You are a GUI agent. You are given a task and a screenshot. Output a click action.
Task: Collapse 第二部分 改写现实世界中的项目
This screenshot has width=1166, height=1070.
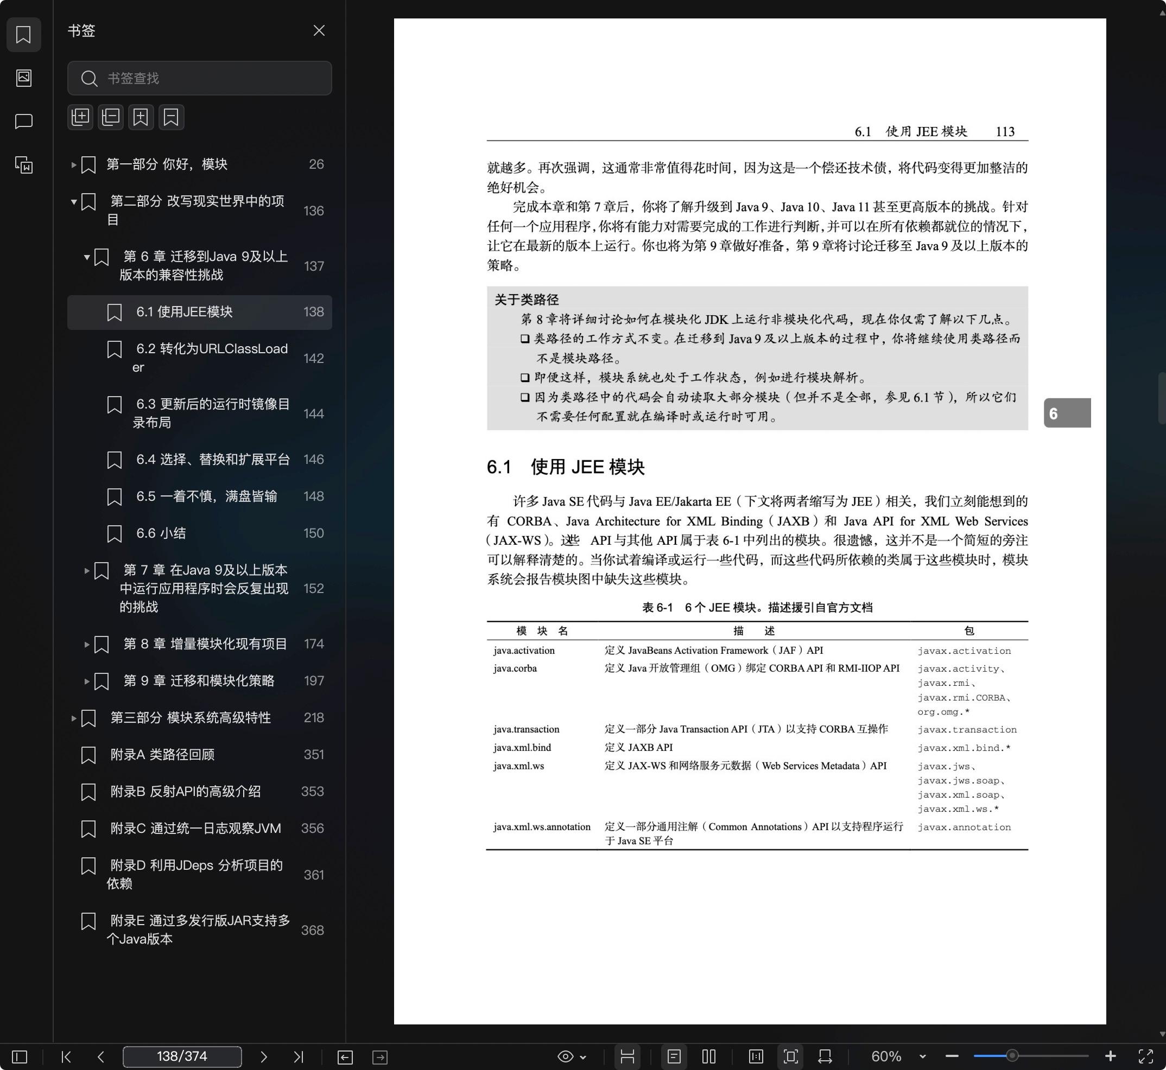[74, 202]
